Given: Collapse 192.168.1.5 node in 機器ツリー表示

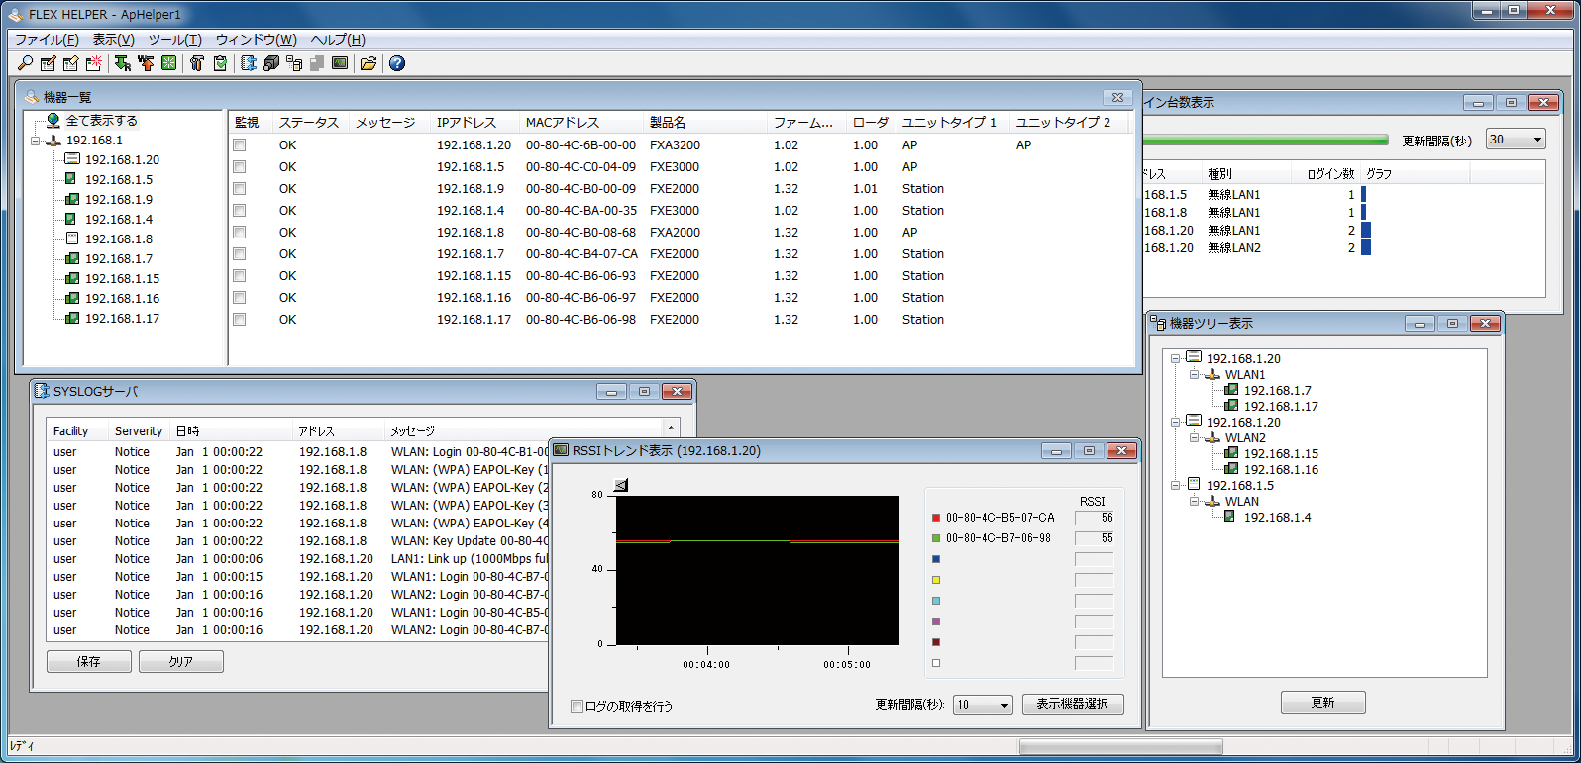Looking at the screenshot, I should pos(1175,486).
